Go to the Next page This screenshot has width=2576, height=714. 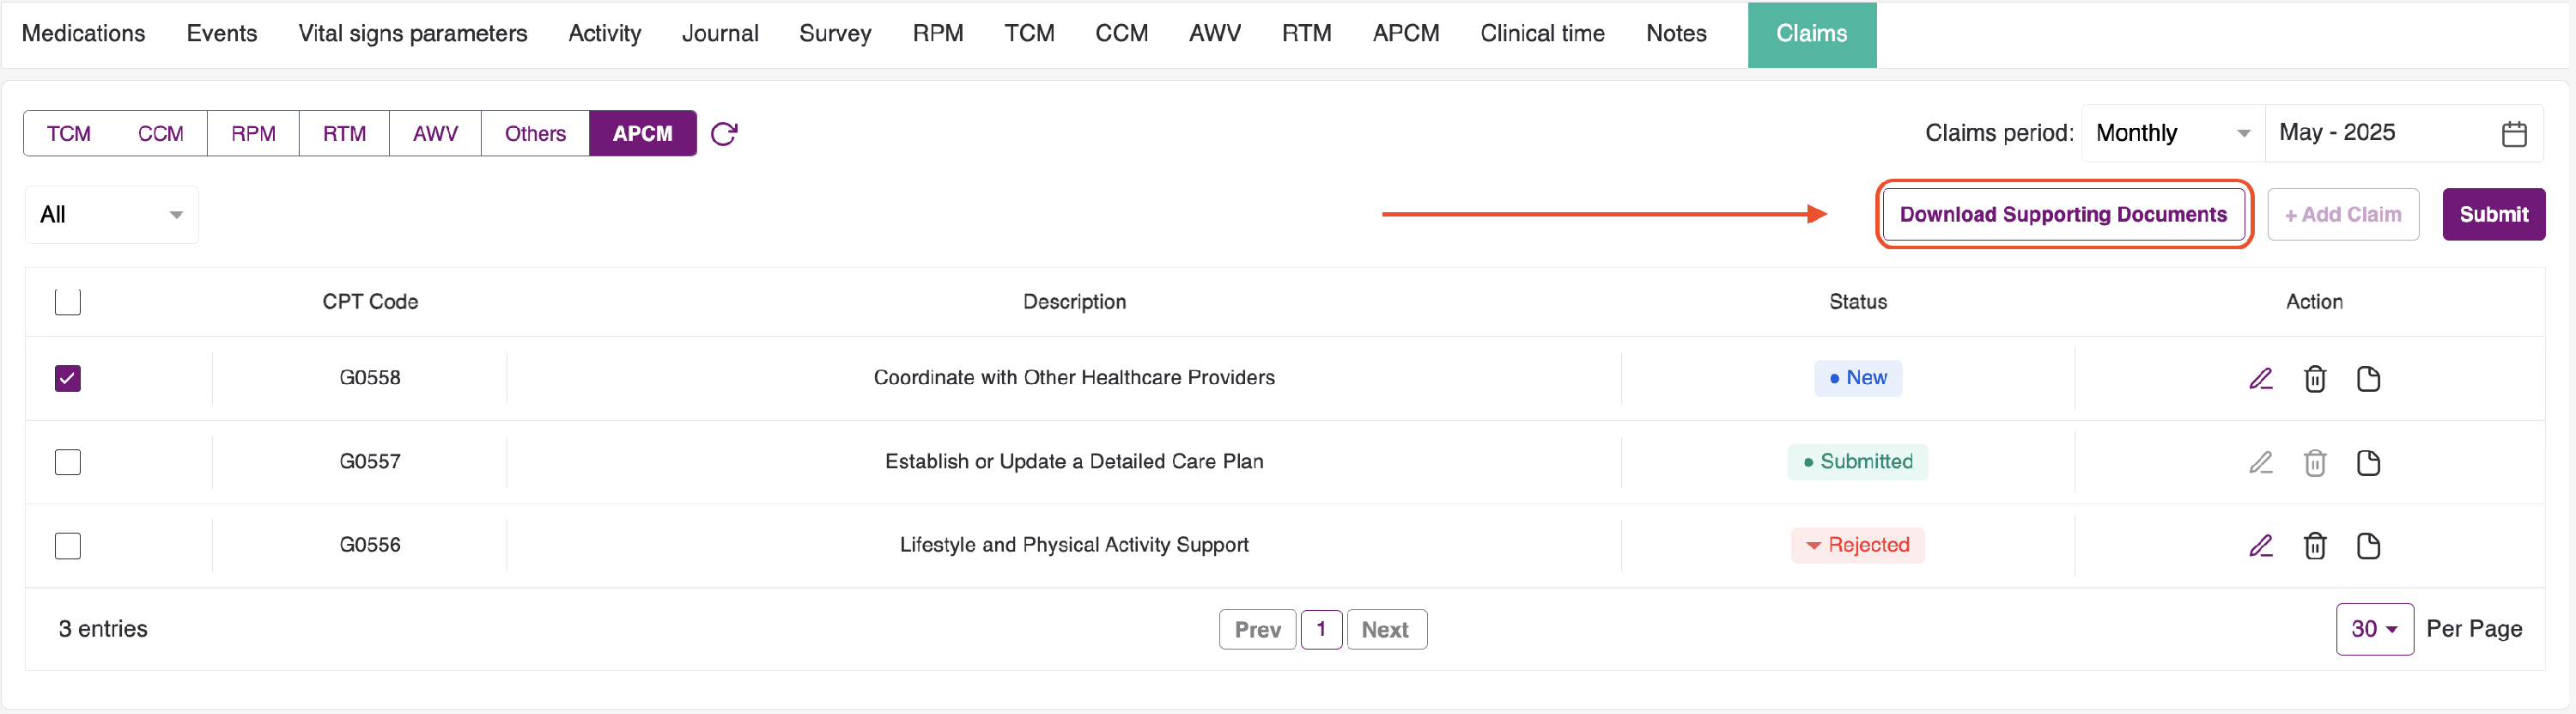(1385, 630)
